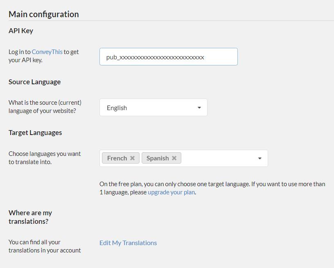Viewport: 334px width, 268px height.
Task: Remove the Spanish language tag
Action: [x=174, y=158]
